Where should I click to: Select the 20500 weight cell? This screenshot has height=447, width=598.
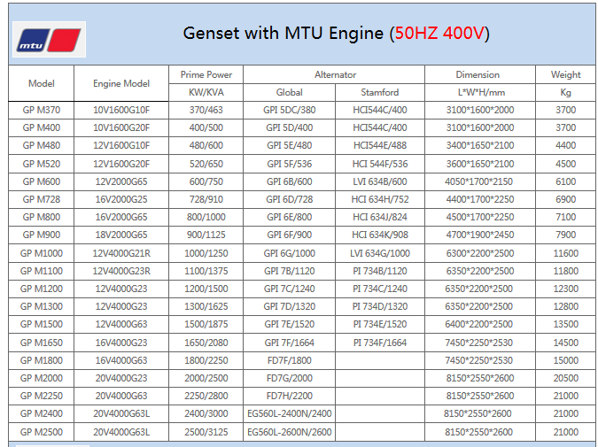click(565, 378)
